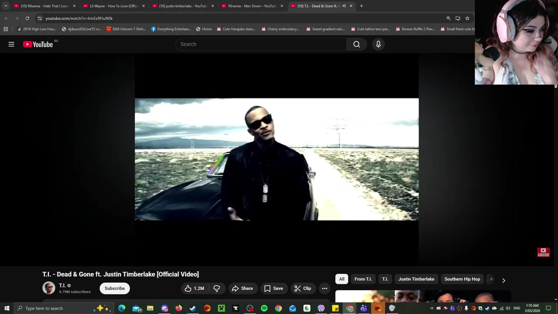Open more actions three-dot menu
The image size is (558, 314).
[324, 288]
